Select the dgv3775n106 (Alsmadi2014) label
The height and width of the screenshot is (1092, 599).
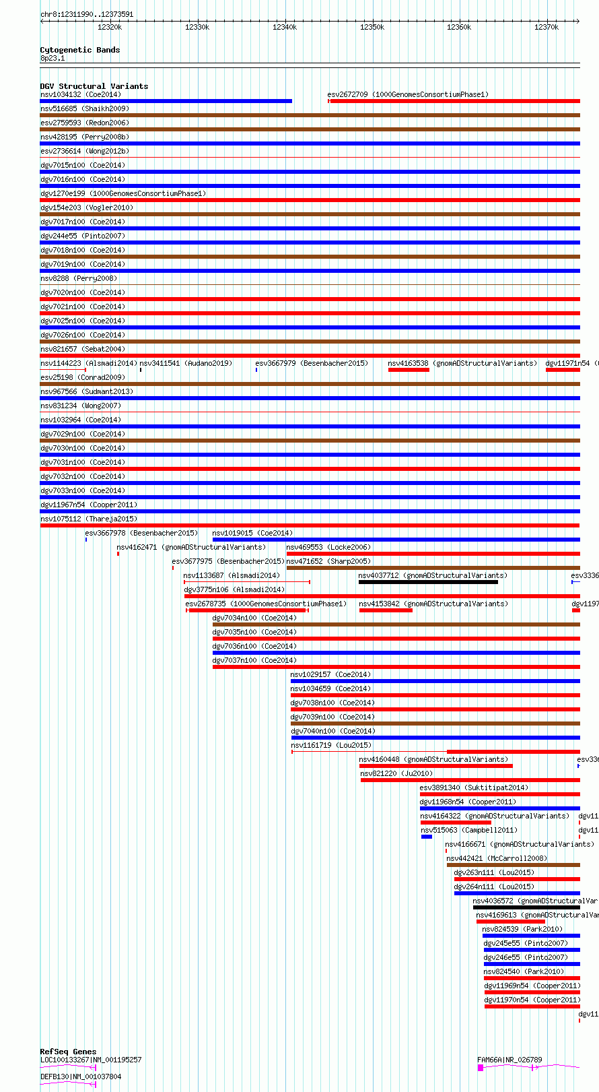point(234,589)
